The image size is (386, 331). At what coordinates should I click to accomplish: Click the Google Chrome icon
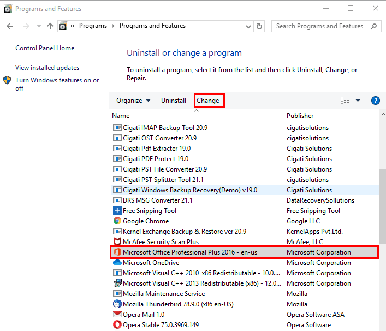point(117,221)
